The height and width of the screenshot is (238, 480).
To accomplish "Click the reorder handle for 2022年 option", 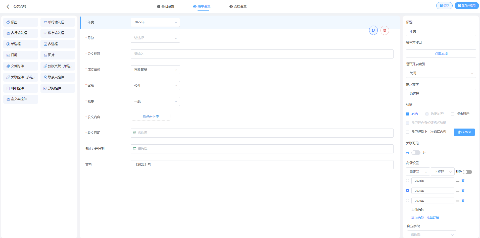I will 458,191.
